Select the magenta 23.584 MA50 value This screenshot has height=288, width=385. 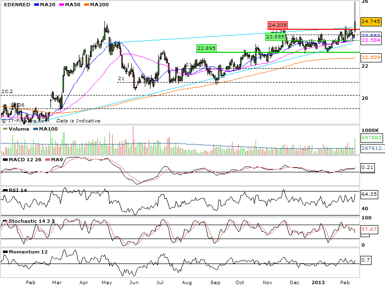[371, 40]
